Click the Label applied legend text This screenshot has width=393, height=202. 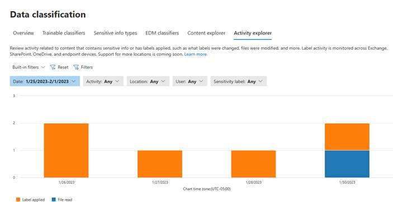coord(34,200)
